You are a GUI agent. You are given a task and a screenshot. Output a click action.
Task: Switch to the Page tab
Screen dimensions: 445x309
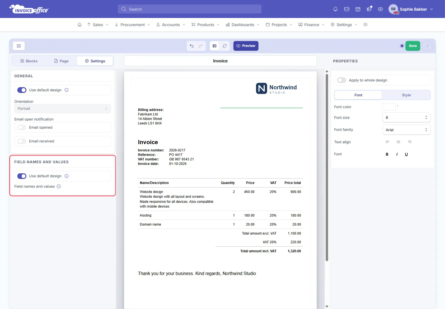point(61,61)
